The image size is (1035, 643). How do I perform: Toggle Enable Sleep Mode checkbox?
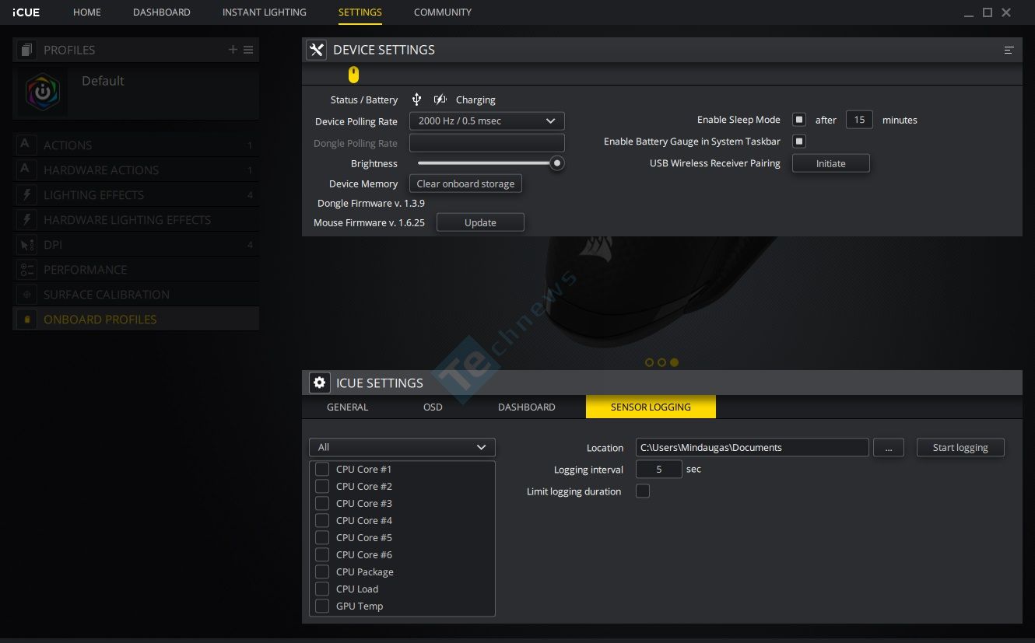799,120
